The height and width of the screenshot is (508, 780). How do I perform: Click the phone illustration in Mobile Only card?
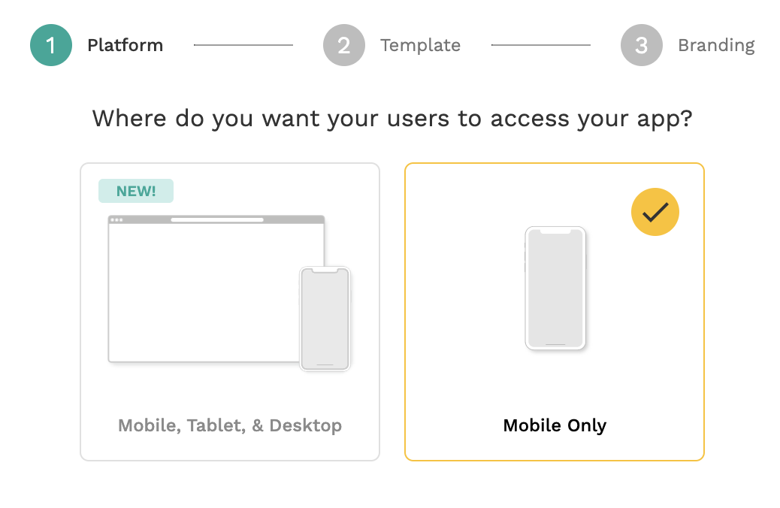pos(555,289)
